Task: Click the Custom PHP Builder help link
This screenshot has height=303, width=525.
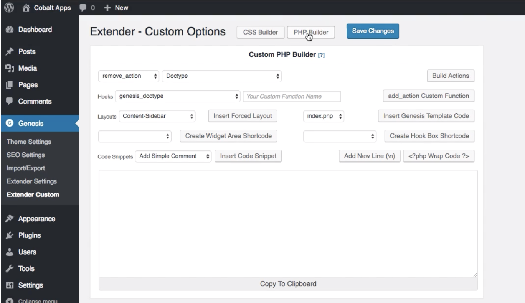Action: (x=321, y=55)
